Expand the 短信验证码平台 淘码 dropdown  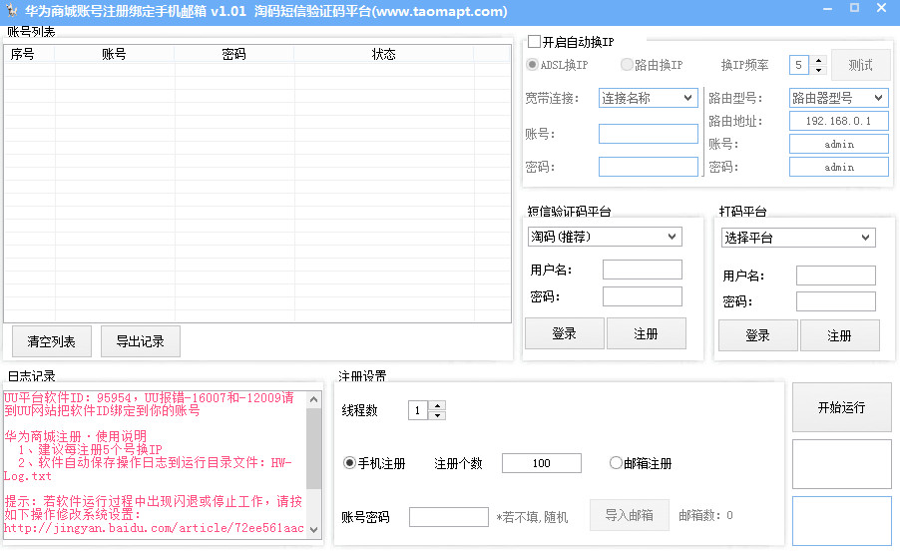pyautogui.click(x=605, y=237)
